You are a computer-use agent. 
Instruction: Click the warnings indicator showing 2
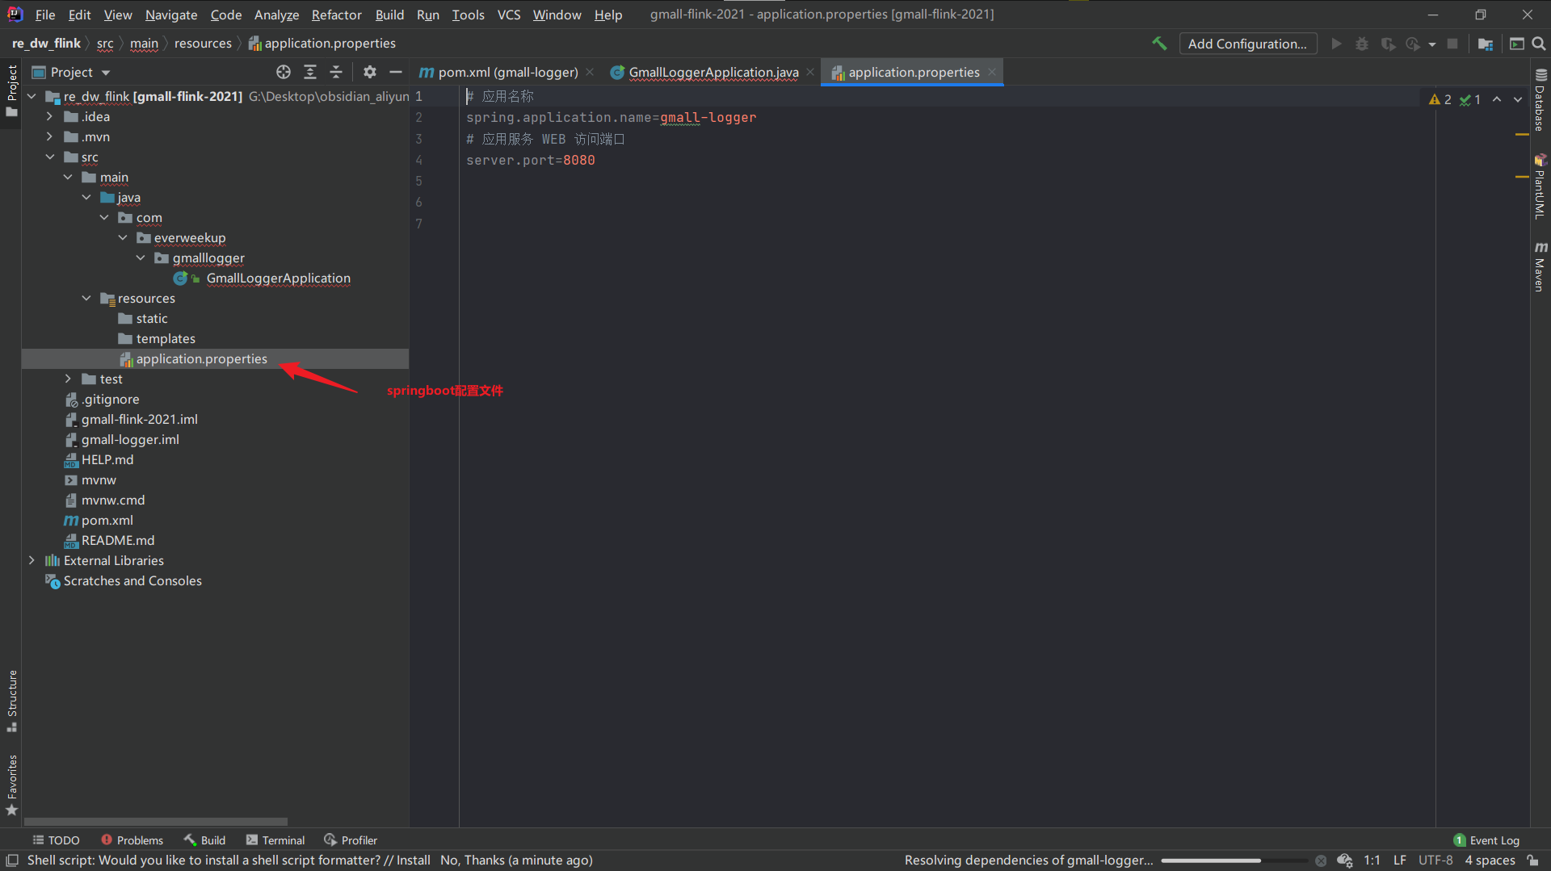[1440, 99]
